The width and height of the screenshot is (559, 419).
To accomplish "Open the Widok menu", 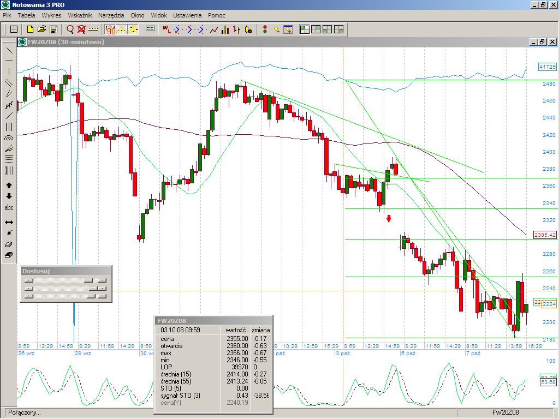I will coord(159,15).
